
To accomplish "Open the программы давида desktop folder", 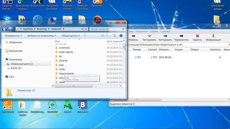I will [x=217, y=5].
